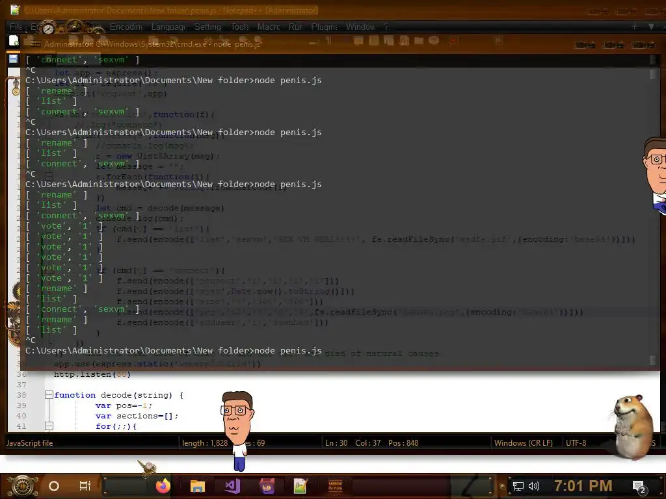Switch to cmd taskbar icon

pos(336,486)
